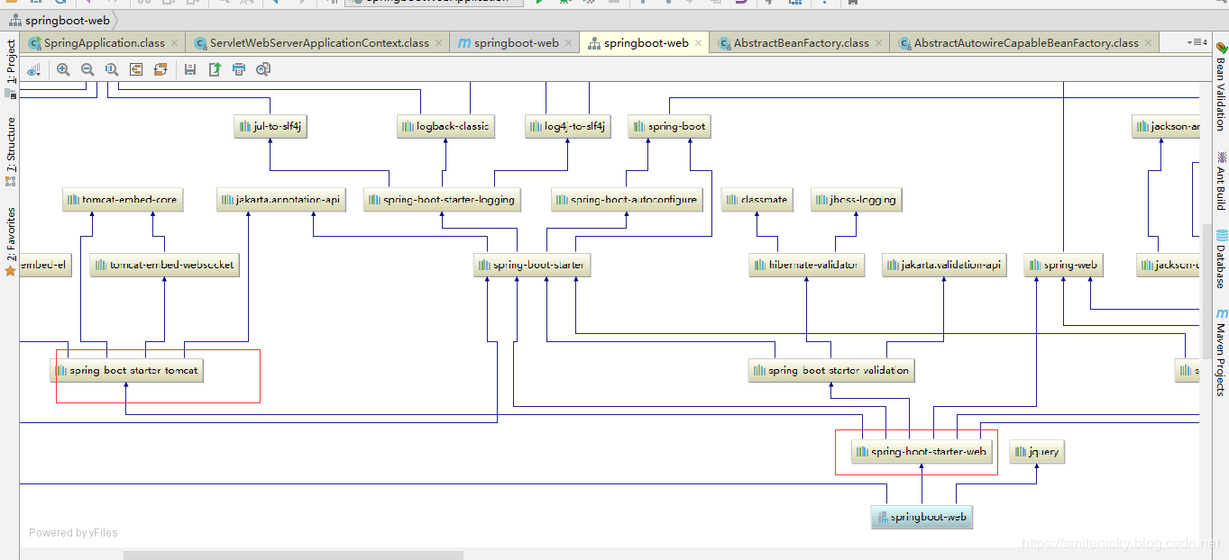Screen dimensions: 1229x560
Task: Open print preview of the diagram
Action: [x=263, y=69]
